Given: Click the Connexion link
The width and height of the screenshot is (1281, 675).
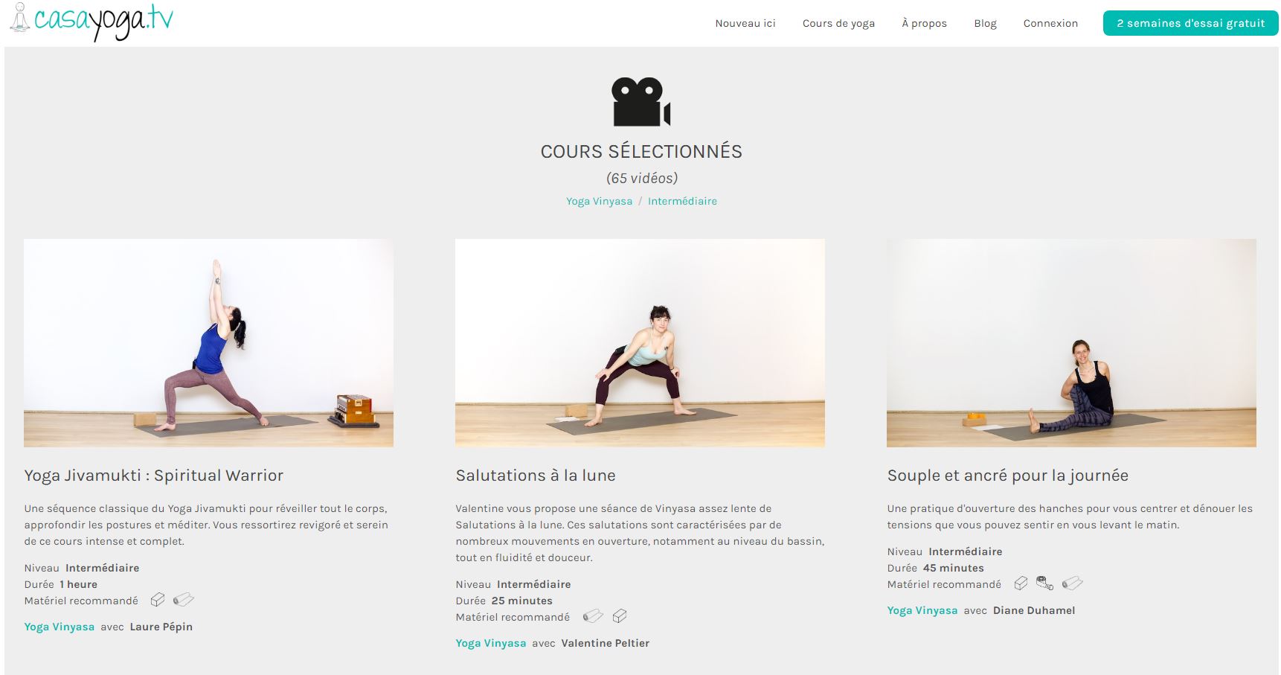Looking at the screenshot, I should click(x=1050, y=23).
